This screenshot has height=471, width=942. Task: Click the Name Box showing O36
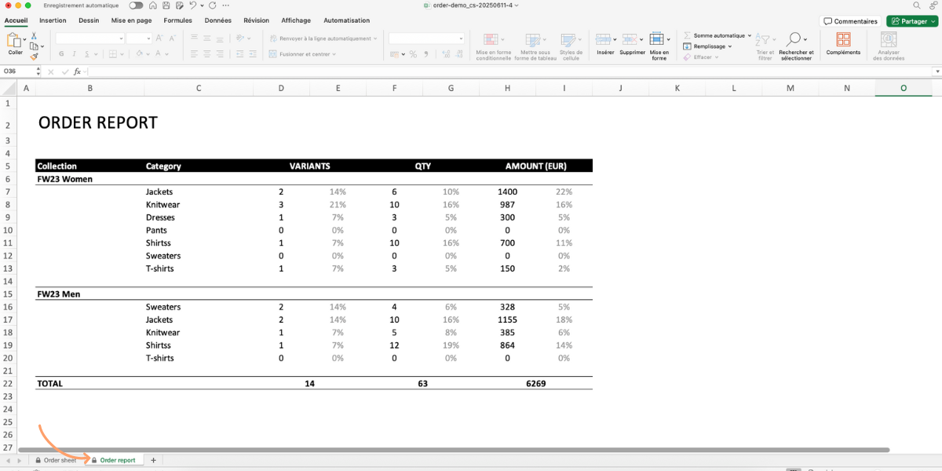(19, 71)
